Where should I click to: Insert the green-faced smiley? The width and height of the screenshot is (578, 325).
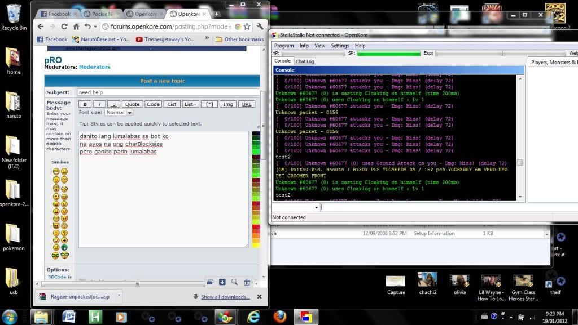[x=64, y=247]
